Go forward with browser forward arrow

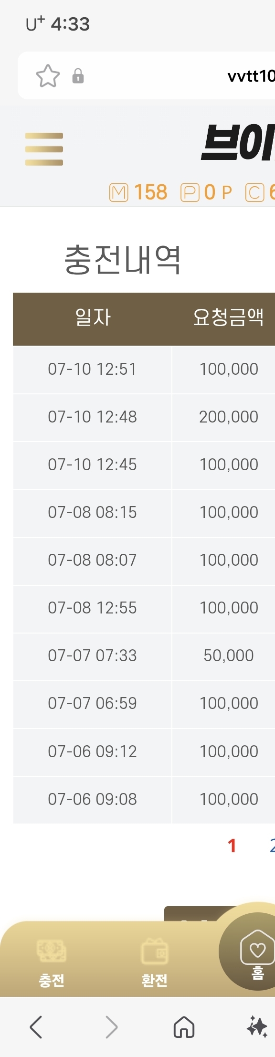click(x=111, y=1027)
